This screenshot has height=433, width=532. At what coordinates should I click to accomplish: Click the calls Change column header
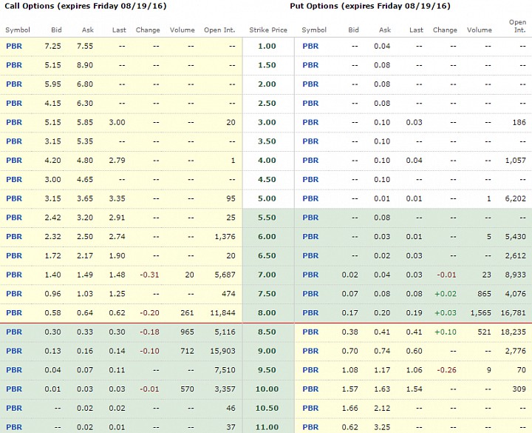coord(148,30)
